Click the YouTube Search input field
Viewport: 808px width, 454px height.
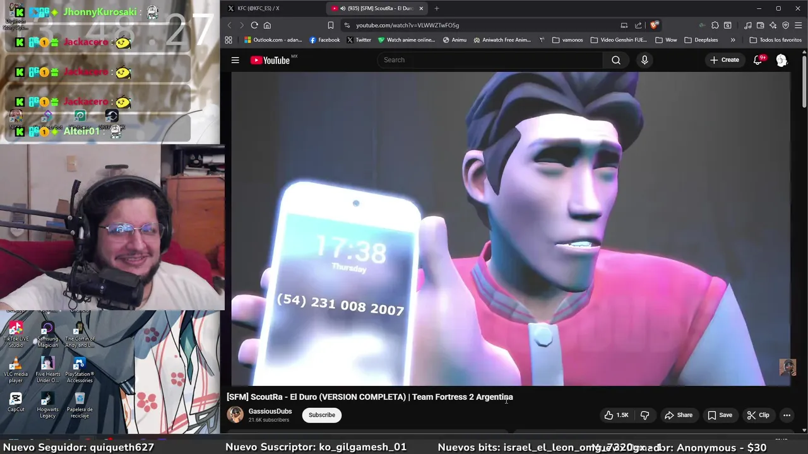tap(490, 60)
